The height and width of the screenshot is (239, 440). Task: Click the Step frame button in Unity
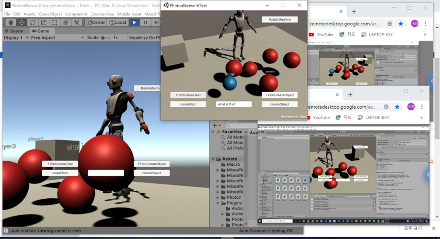[x=156, y=23]
